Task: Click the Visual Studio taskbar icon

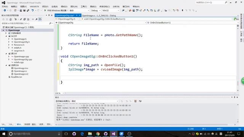Action: click(114, 134)
